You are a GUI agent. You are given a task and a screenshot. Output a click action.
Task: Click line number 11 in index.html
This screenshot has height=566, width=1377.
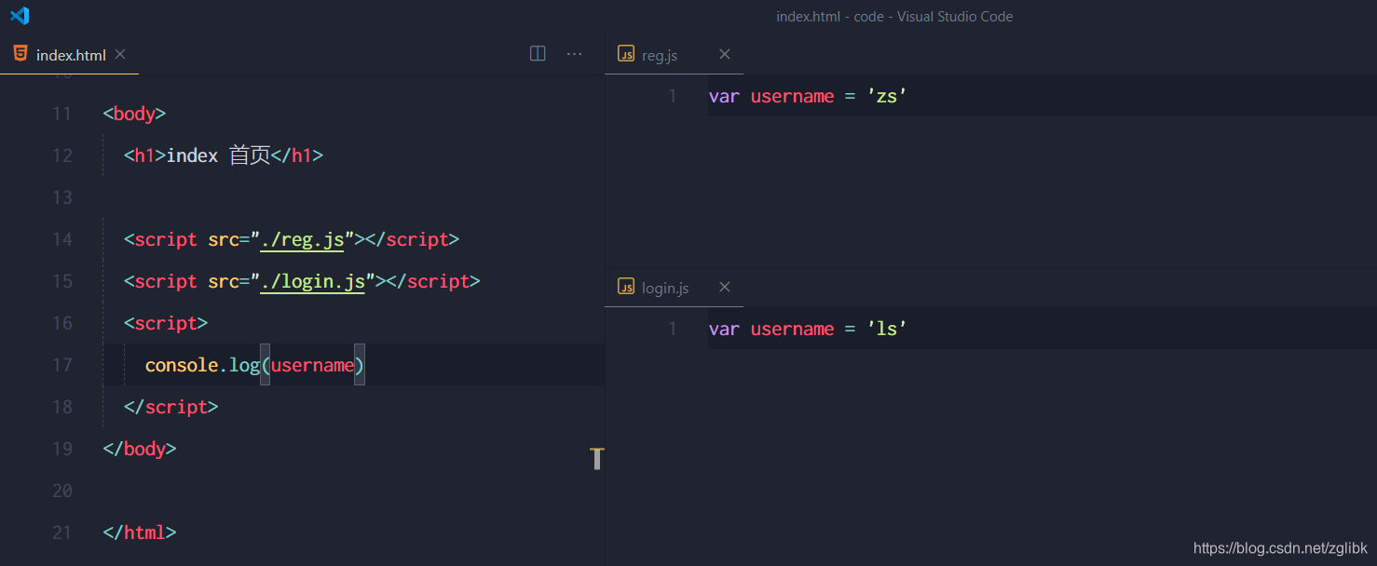pyautogui.click(x=61, y=114)
